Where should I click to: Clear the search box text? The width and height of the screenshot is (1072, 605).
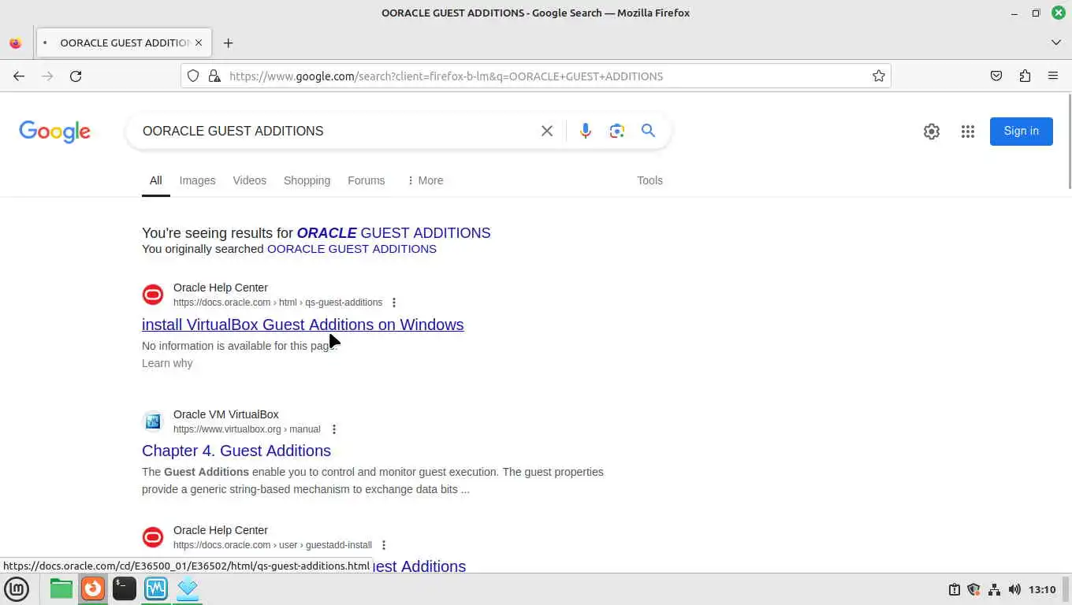click(x=547, y=131)
